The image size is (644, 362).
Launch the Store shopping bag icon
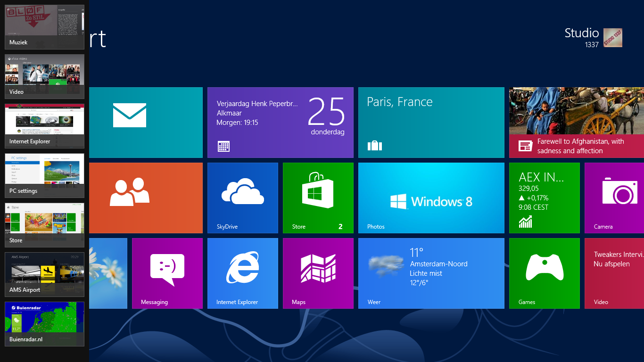[318, 190]
